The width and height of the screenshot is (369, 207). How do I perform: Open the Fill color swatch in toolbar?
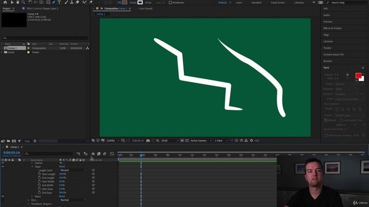(125, 2)
